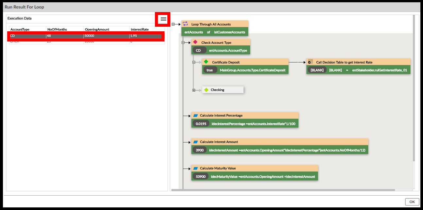Click the 53900 result badge
Image resolution: width=423 pixels, height=210 pixels.
click(x=200, y=176)
